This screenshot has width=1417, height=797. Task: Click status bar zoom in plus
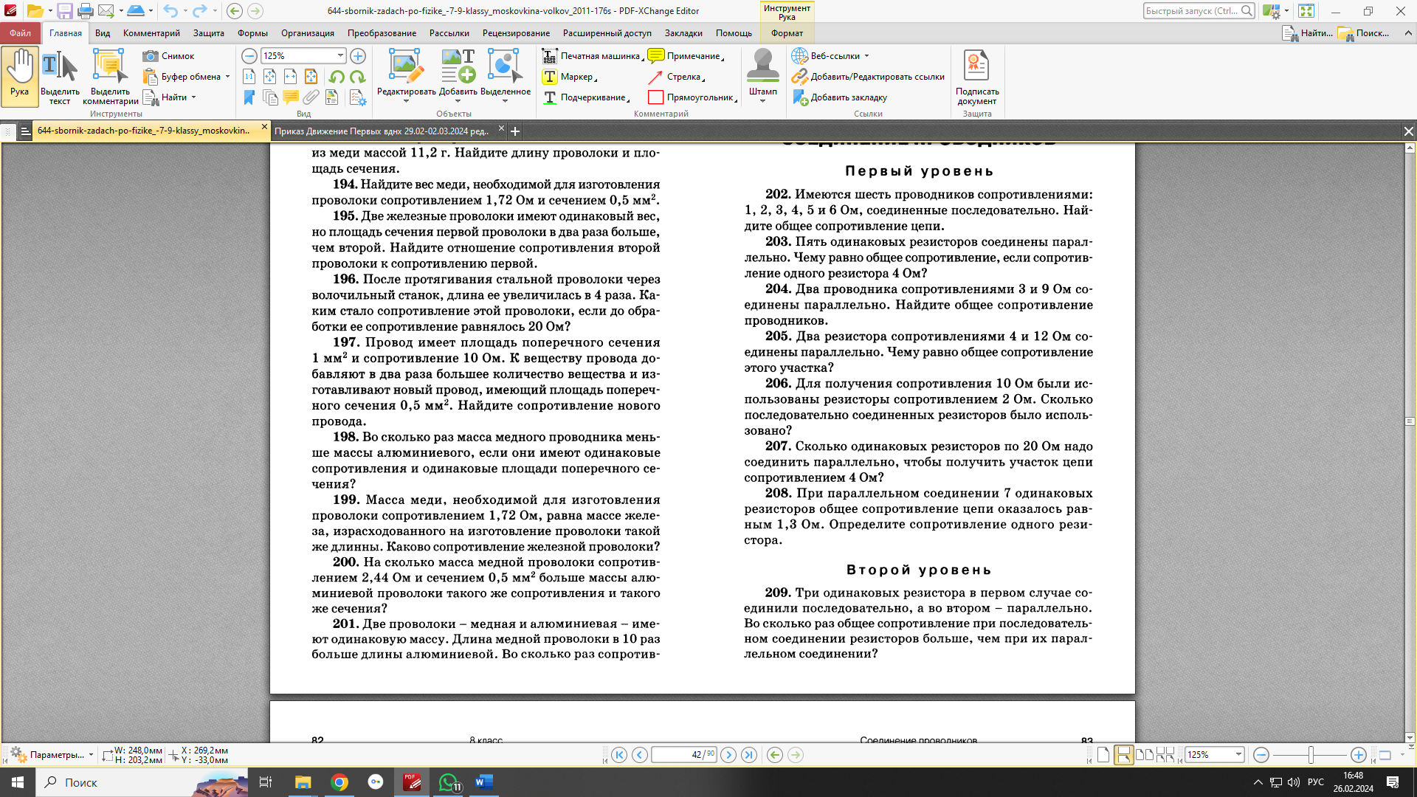1358,755
